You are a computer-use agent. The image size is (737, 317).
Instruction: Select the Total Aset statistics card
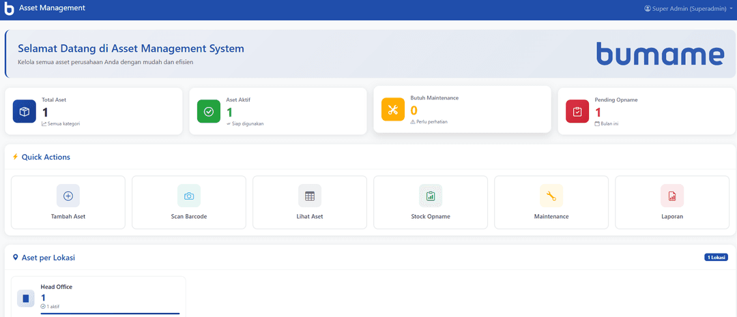coord(93,111)
